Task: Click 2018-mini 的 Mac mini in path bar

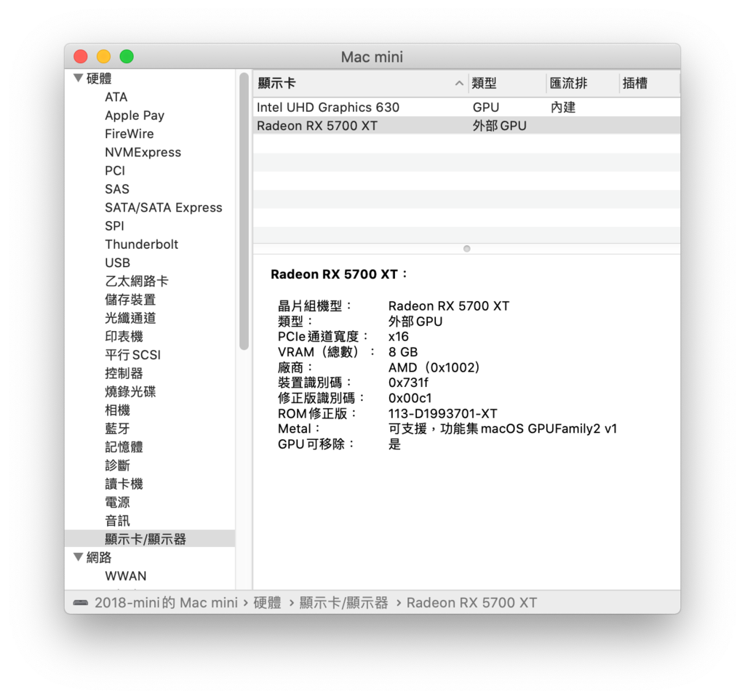Action: (x=166, y=602)
